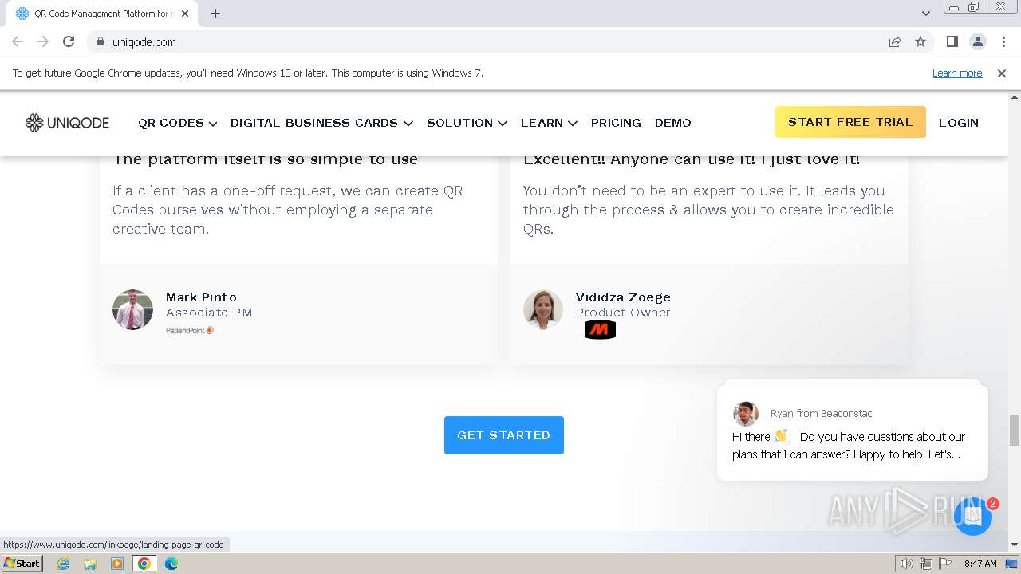Click the Uniqode logo

pos(67,123)
